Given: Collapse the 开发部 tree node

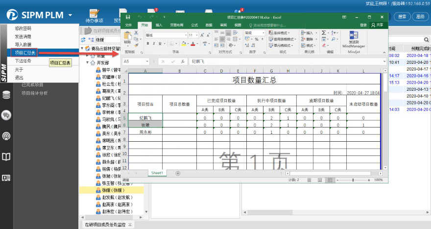Looking at the screenshot, I should (x=87, y=63).
